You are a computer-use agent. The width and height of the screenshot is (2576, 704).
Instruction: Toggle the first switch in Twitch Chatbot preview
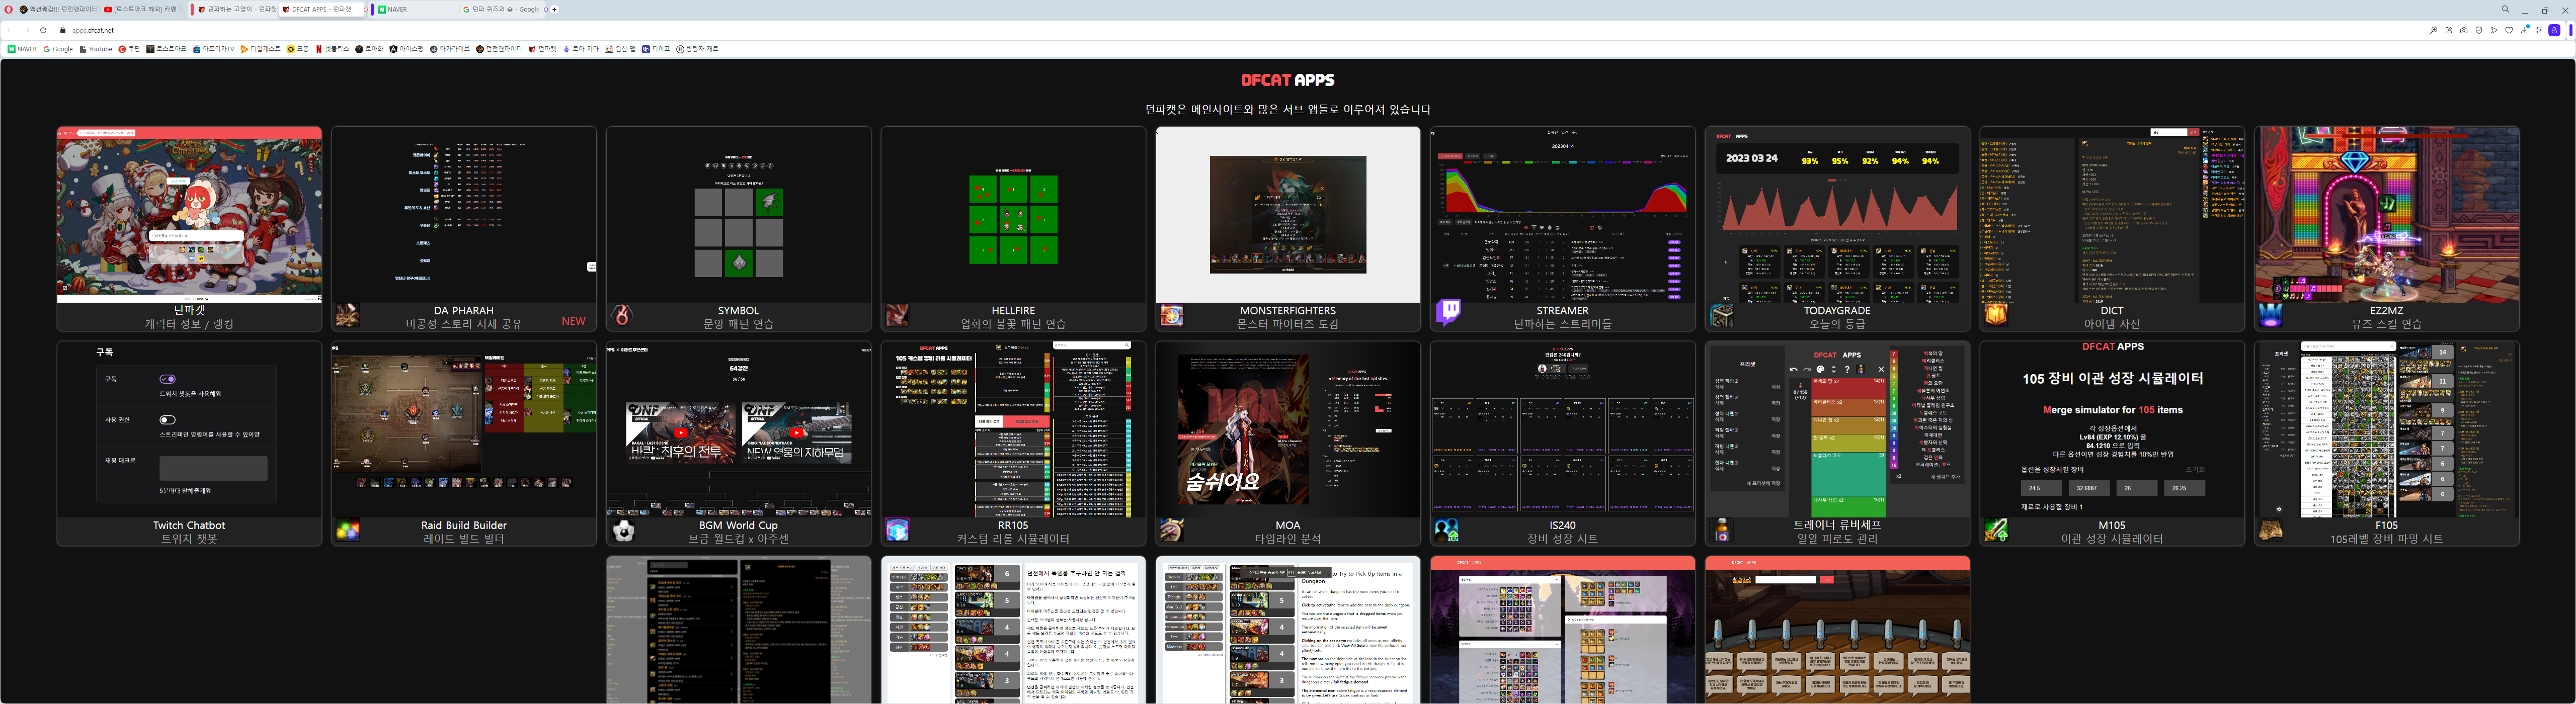[x=167, y=379]
